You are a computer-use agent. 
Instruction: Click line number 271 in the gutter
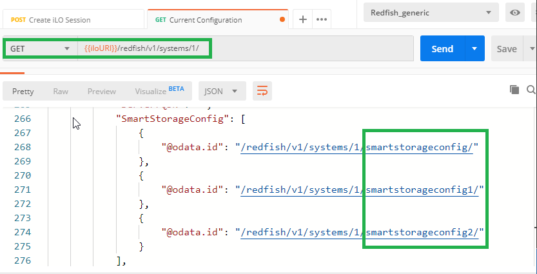(23, 190)
